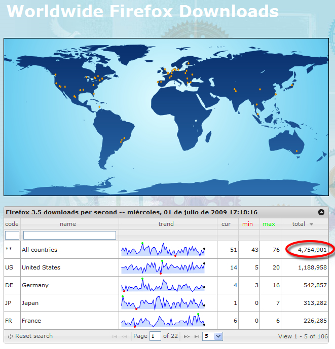Click total value 542,857
335x349 pixels.
(315, 285)
